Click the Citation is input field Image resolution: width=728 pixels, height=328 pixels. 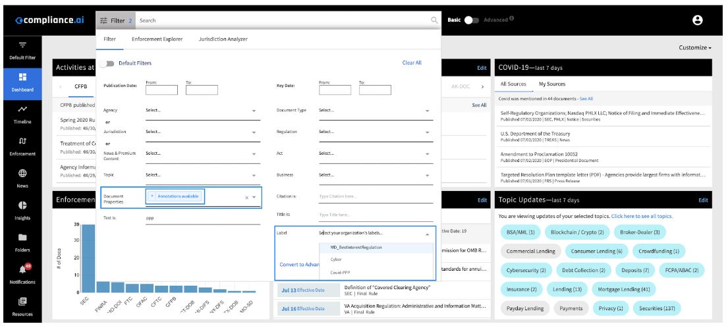click(376, 197)
